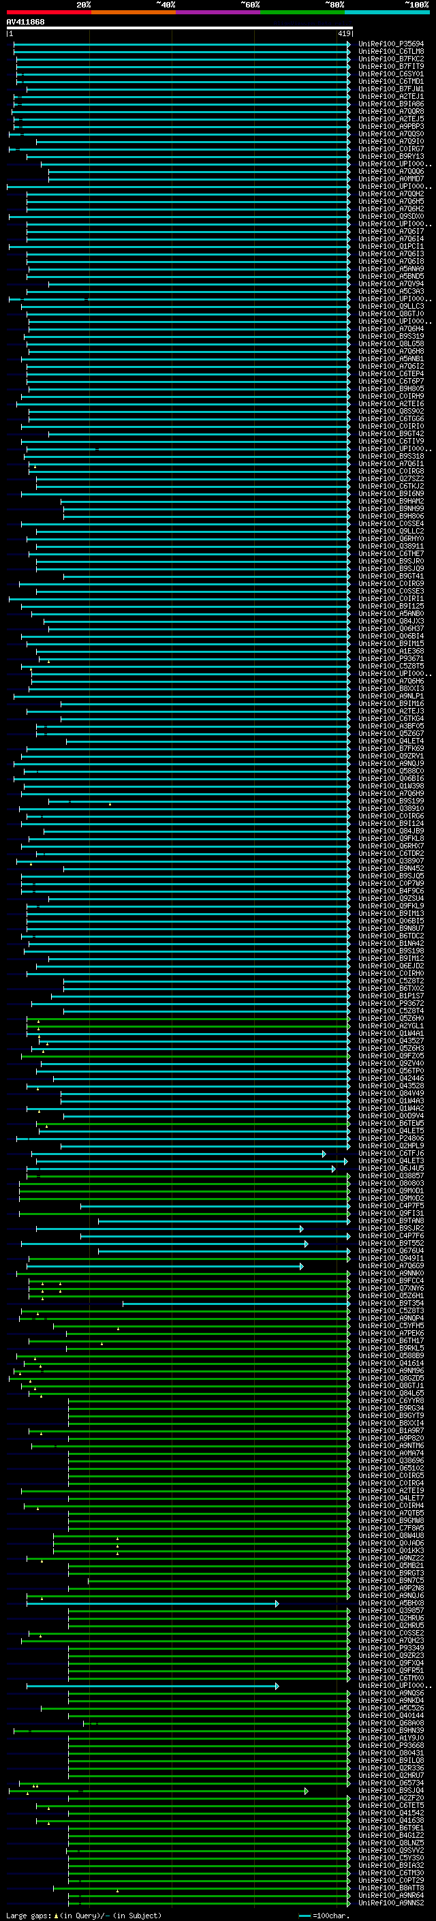Select hit label UniRef100_Q42446

pyautogui.click(x=390, y=1078)
